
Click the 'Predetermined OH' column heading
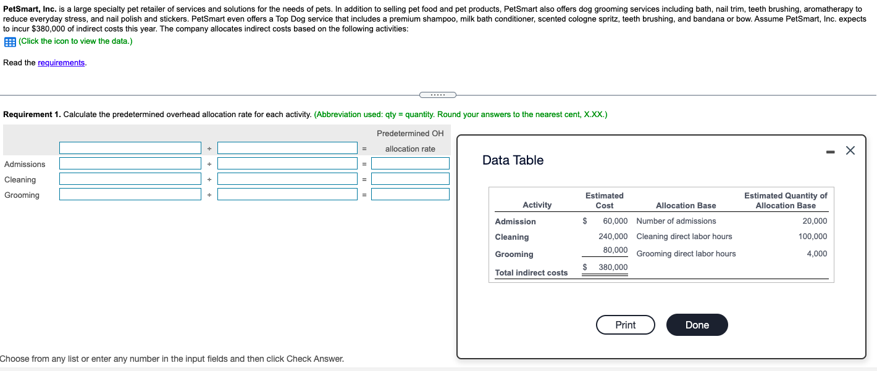click(x=410, y=134)
